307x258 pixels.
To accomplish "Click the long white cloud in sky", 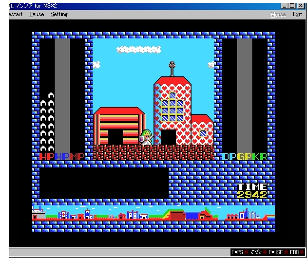I will click(x=139, y=49).
